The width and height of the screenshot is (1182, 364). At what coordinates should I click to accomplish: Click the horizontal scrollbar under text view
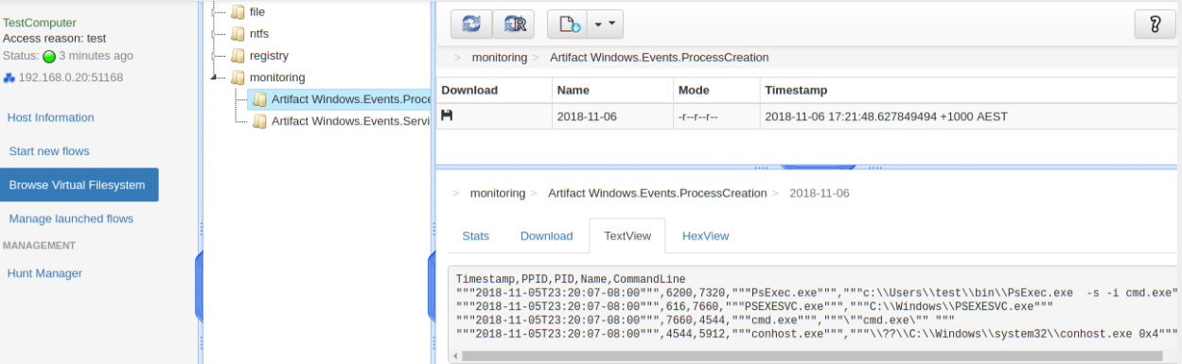(x=813, y=355)
